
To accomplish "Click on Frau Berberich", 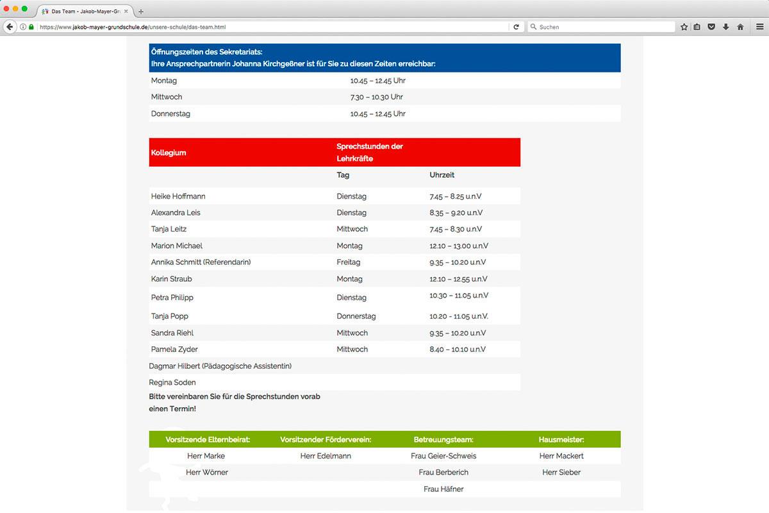I will 443,473.
